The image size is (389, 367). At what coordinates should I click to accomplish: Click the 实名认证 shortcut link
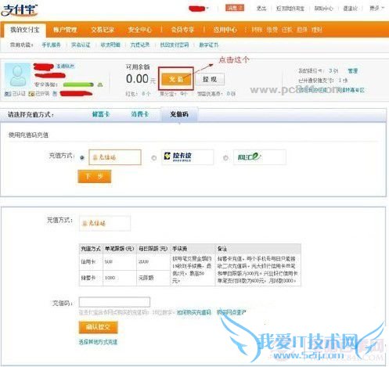81,45
